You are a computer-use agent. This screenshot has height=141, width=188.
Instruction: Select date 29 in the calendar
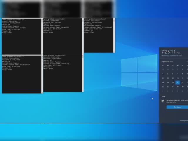pyautogui.click(x=182, y=87)
